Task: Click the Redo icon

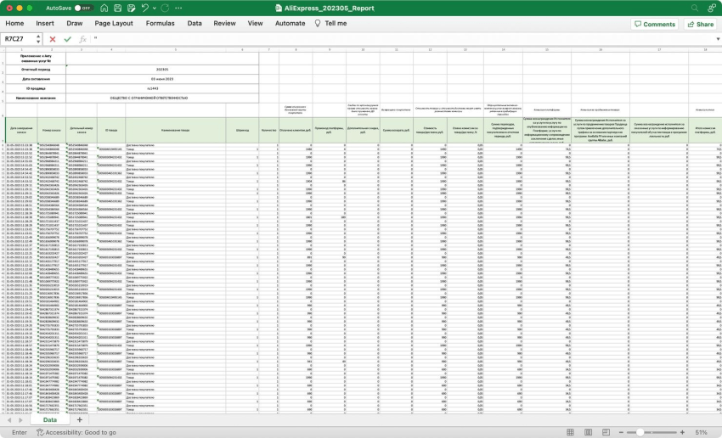Action: (165, 8)
